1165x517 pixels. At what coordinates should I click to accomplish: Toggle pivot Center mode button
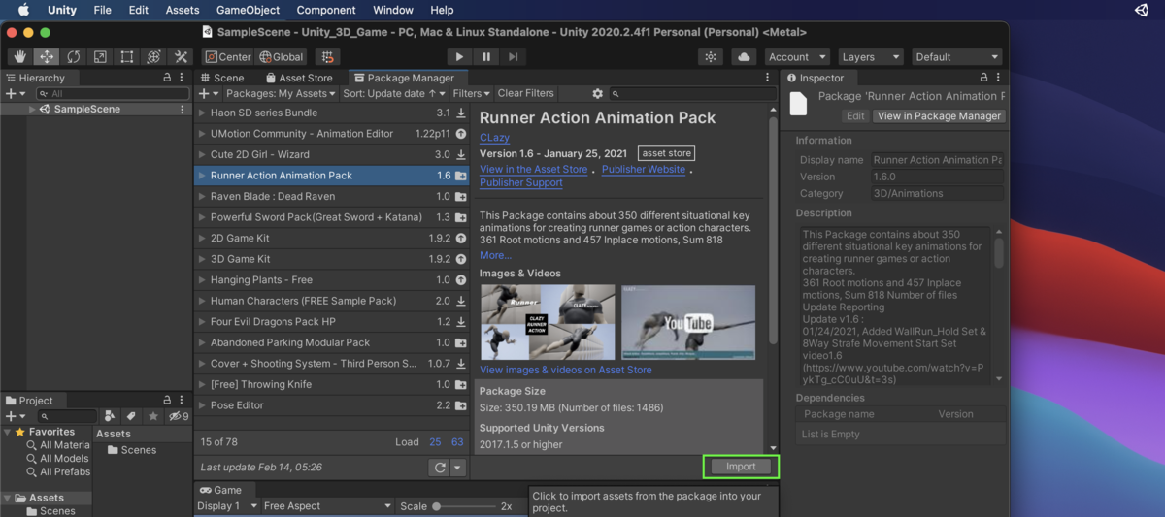[228, 57]
